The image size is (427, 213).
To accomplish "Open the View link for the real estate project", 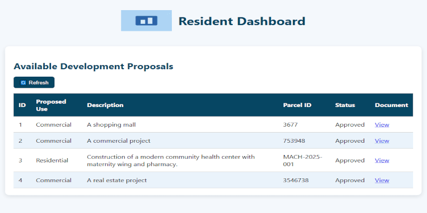I will click(x=382, y=180).
